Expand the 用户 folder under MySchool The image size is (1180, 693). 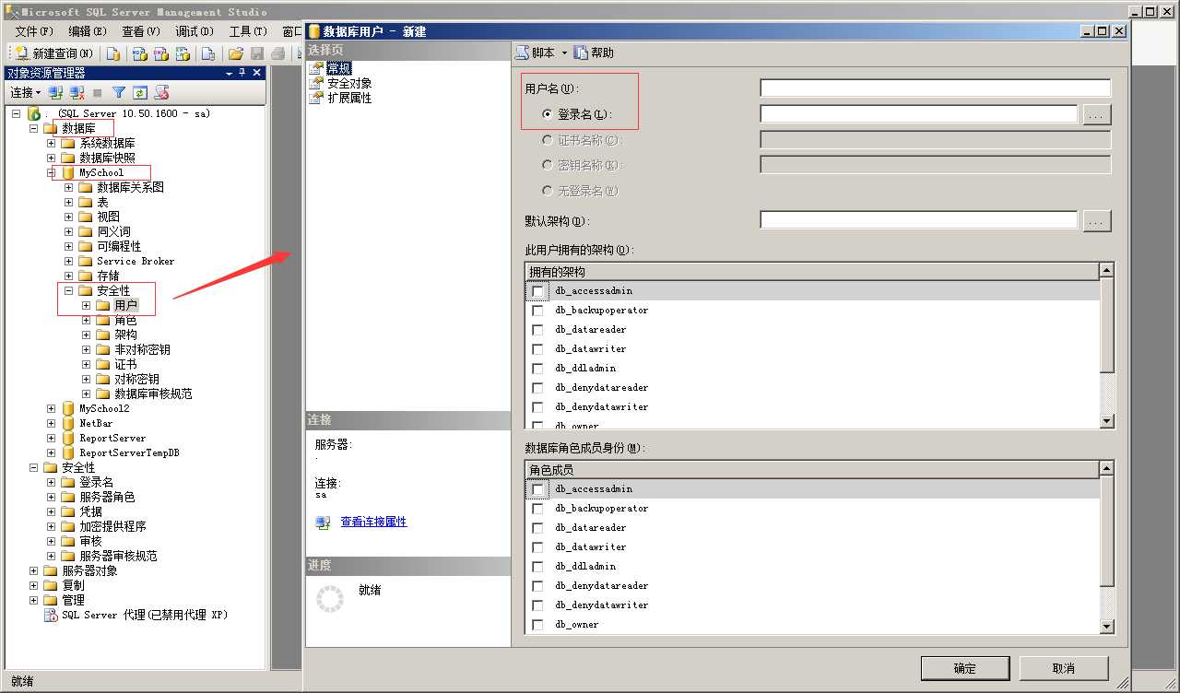(x=87, y=305)
